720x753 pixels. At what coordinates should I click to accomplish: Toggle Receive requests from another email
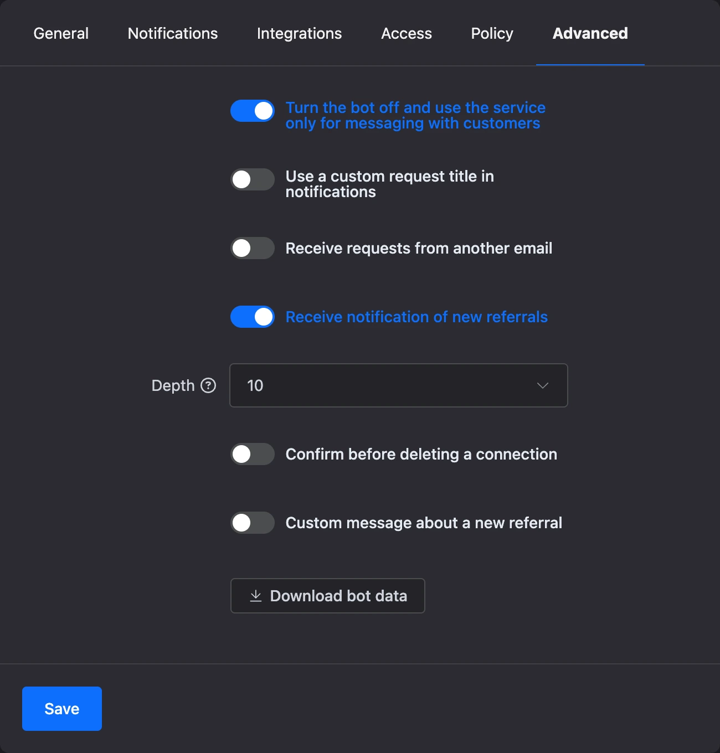pos(253,248)
